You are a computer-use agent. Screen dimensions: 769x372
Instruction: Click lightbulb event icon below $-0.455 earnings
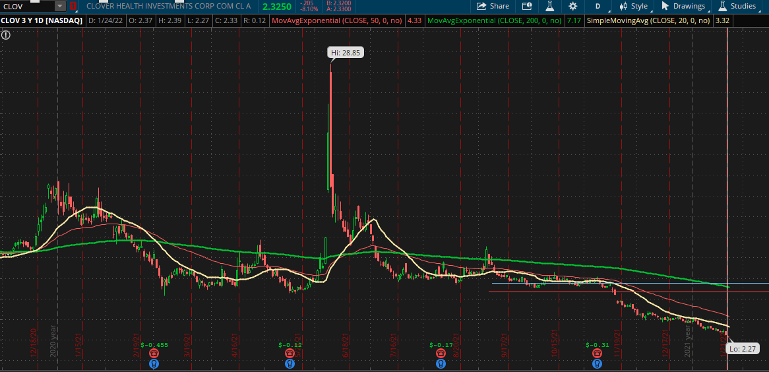[154, 363]
